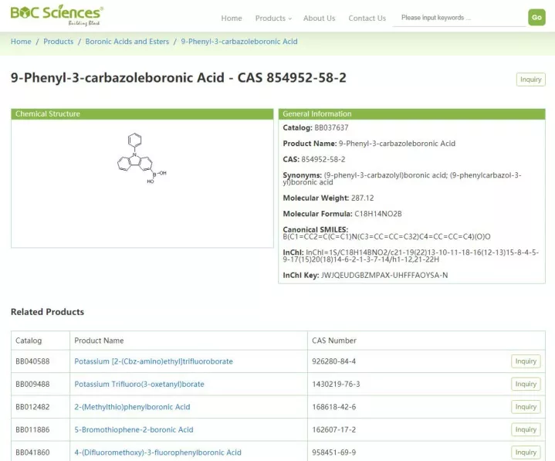The width and height of the screenshot is (555, 461).
Task: Click the Chemical Structure panel header
Action: click(x=142, y=114)
